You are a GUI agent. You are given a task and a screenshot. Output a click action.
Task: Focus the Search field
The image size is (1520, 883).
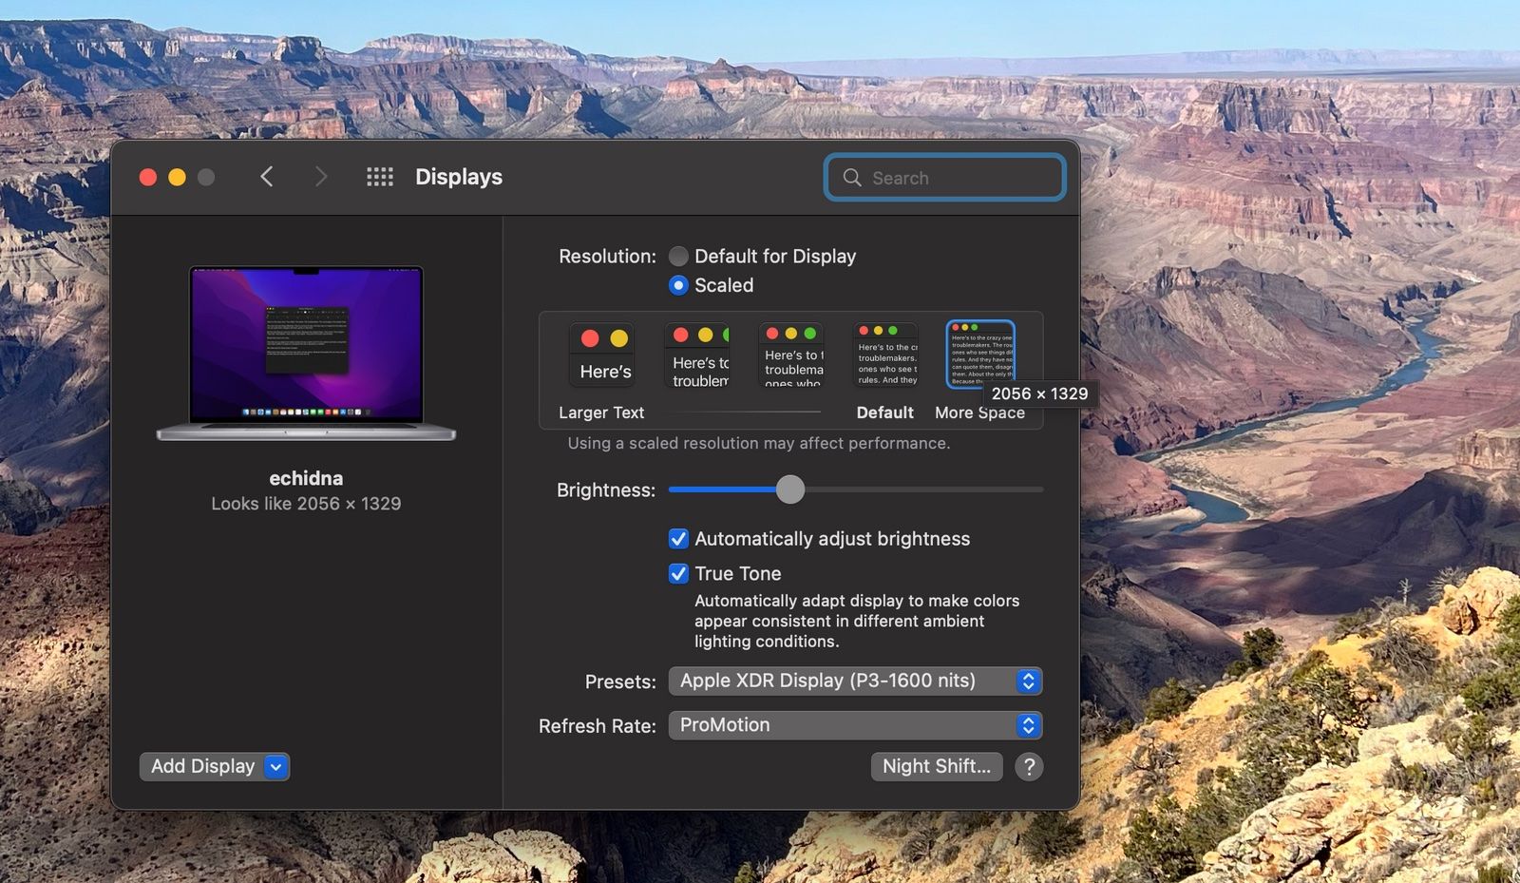945,178
